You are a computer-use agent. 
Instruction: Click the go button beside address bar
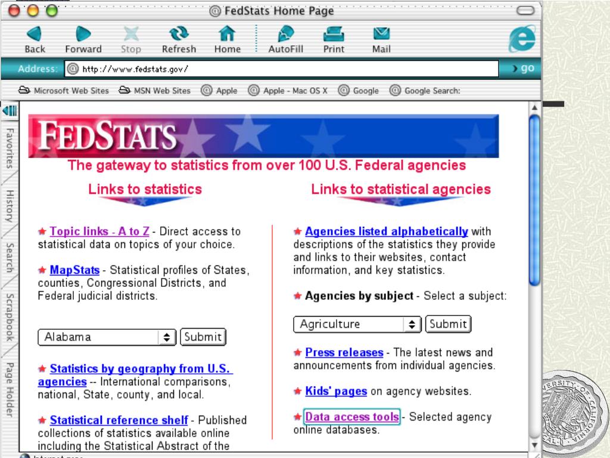523,68
